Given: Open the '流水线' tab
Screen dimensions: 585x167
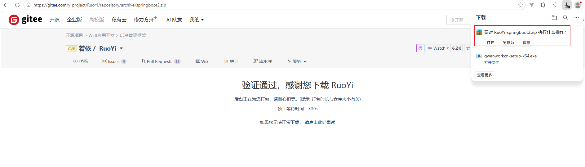Looking at the screenshot, I should coord(263,61).
